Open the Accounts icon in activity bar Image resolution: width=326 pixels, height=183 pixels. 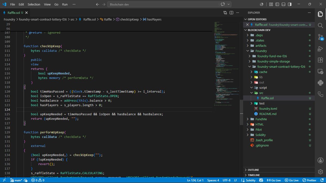coord(320,160)
